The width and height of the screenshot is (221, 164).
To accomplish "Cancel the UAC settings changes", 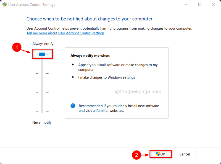I will [185, 154].
